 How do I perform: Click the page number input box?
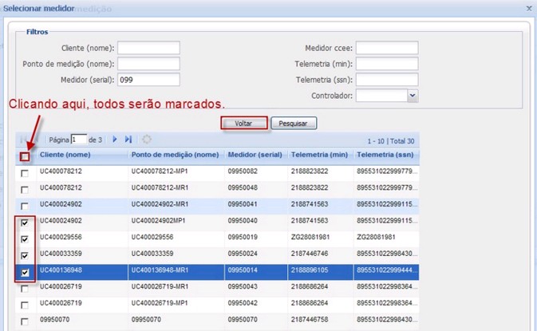[x=78, y=140]
